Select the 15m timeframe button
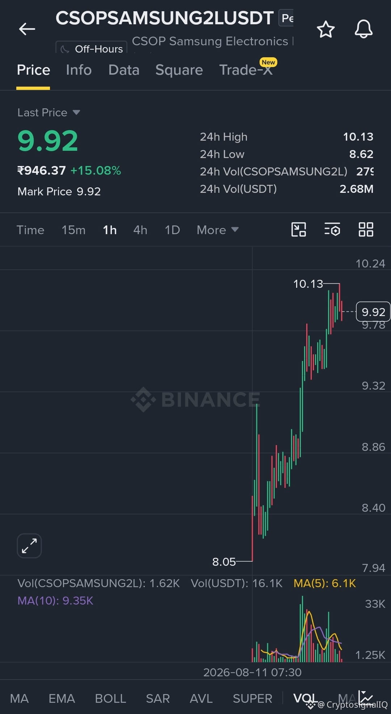The image size is (391, 714). click(73, 230)
